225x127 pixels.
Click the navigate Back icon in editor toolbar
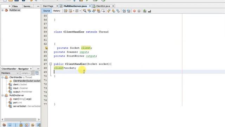tap(70, 11)
